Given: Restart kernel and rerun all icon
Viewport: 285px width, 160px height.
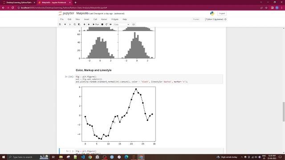Looking at the screenshot, I should point(111,24).
